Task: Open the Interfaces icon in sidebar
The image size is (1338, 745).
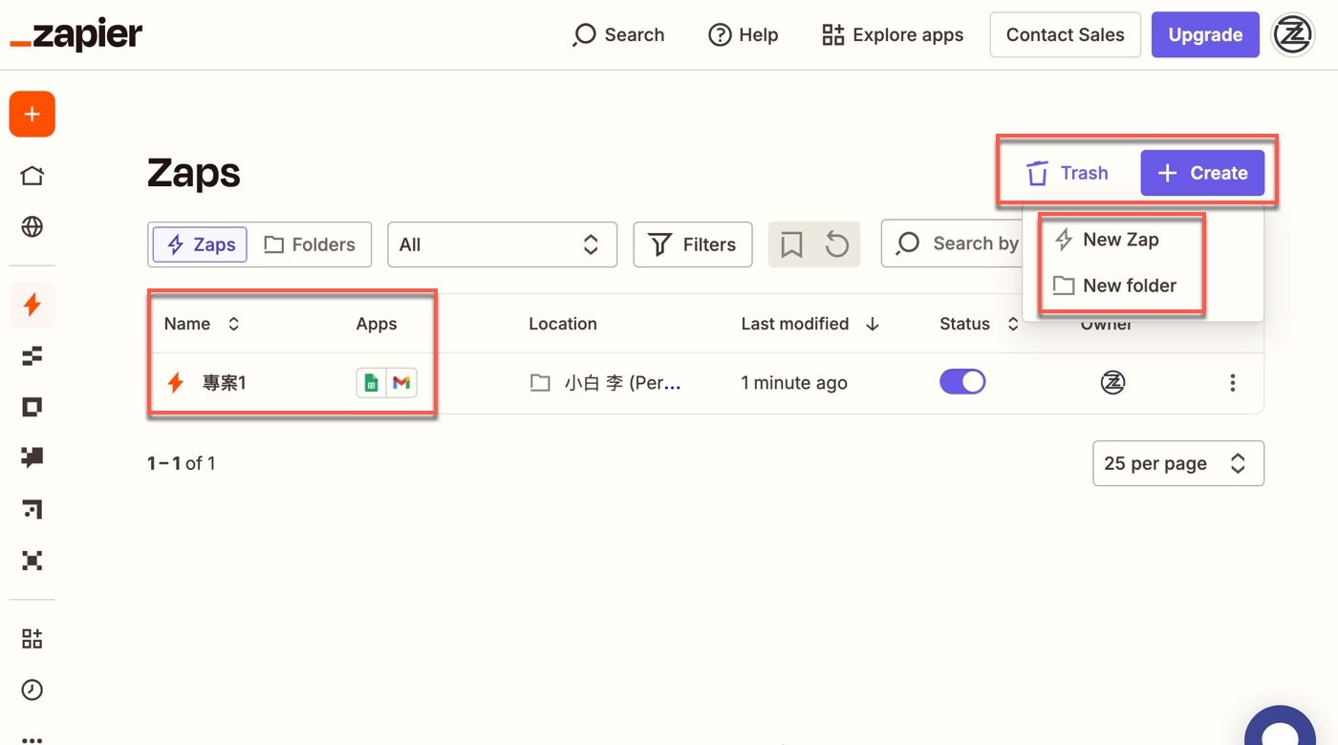Action: point(32,408)
